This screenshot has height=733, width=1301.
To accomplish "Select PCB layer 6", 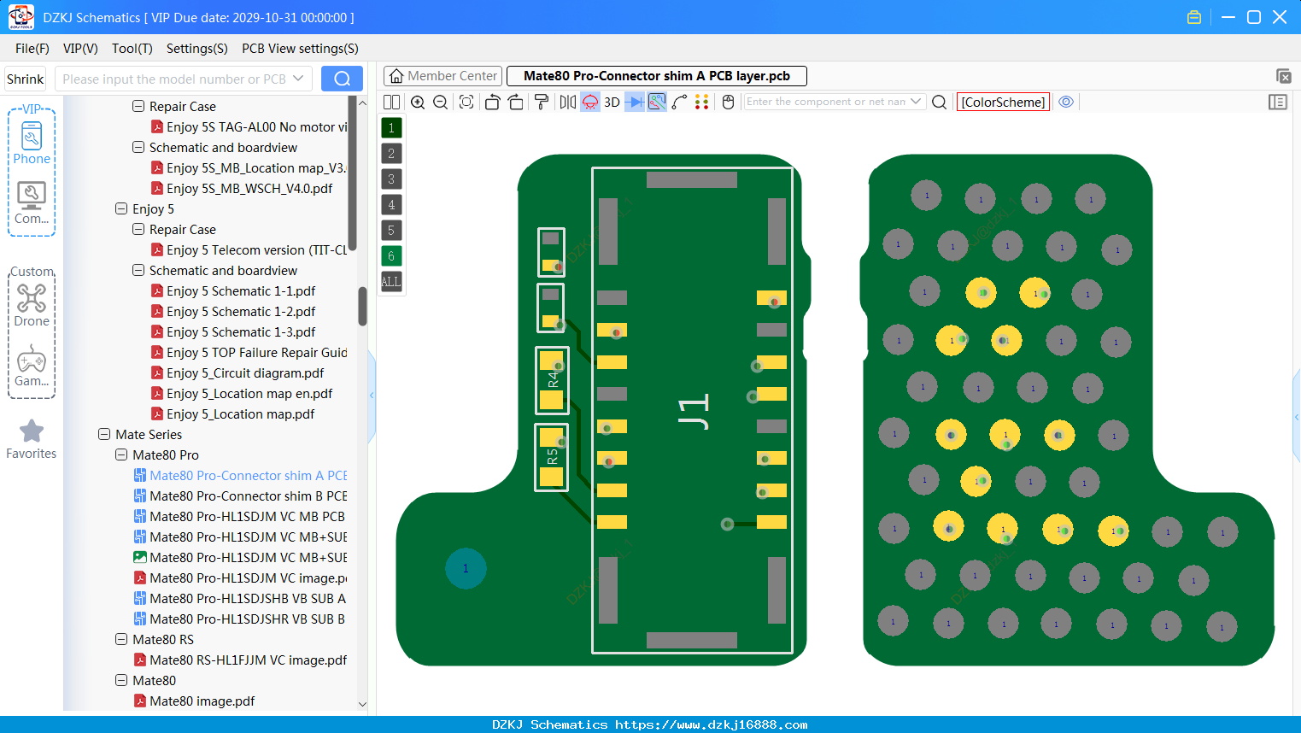I will 391,256.
